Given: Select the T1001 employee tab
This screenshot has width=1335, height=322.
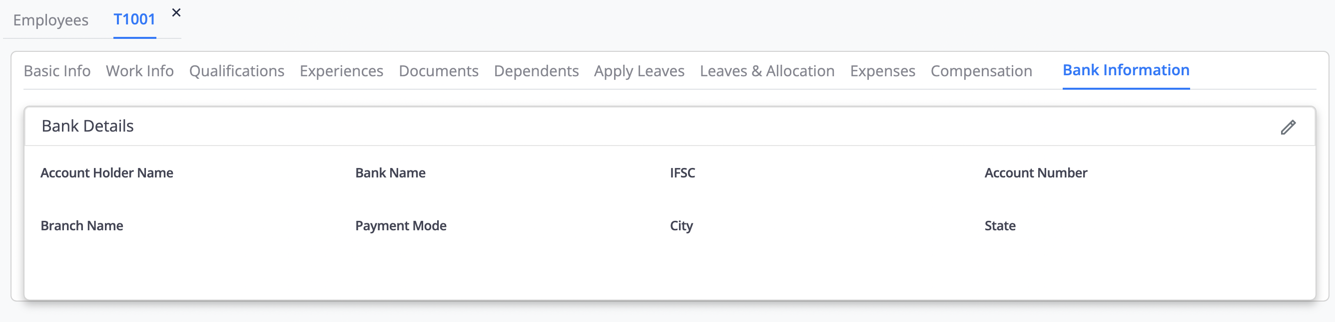Looking at the screenshot, I should (134, 19).
